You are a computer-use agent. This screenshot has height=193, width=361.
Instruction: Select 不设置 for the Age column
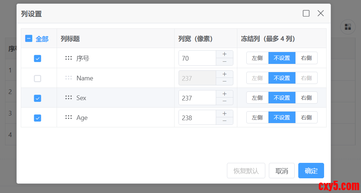282,117
